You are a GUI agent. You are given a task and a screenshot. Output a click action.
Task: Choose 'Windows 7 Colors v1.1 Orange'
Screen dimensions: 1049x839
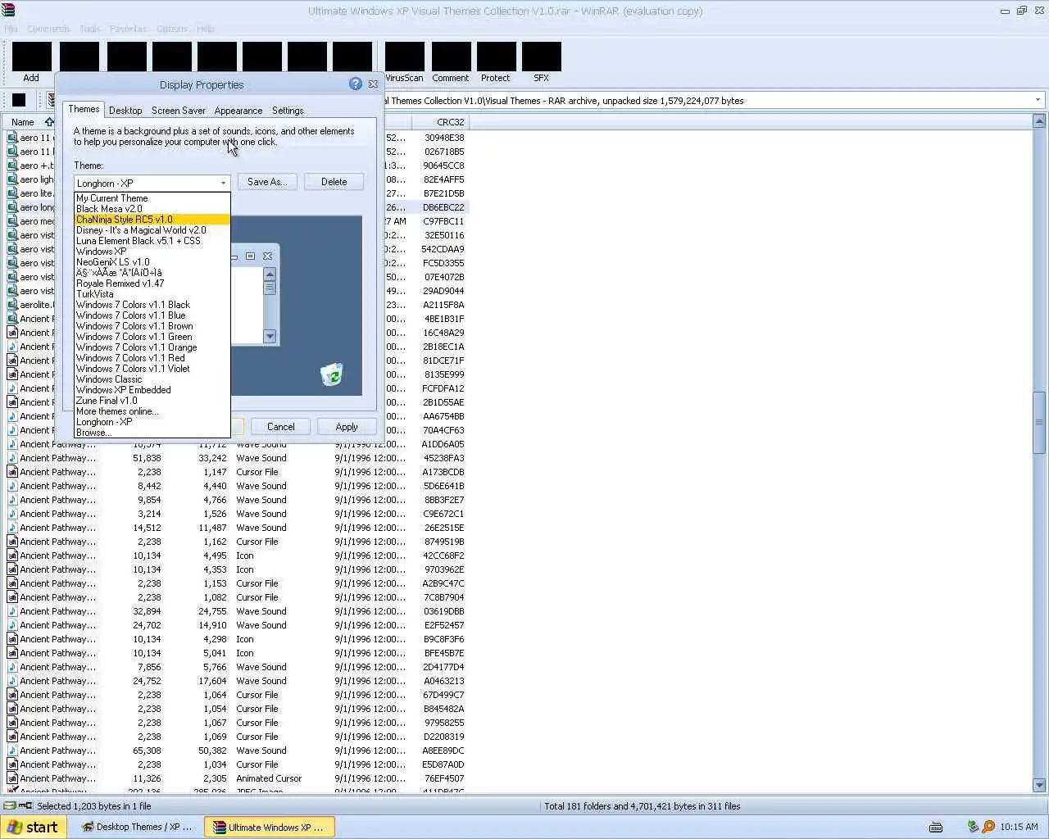tap(152, 347)
